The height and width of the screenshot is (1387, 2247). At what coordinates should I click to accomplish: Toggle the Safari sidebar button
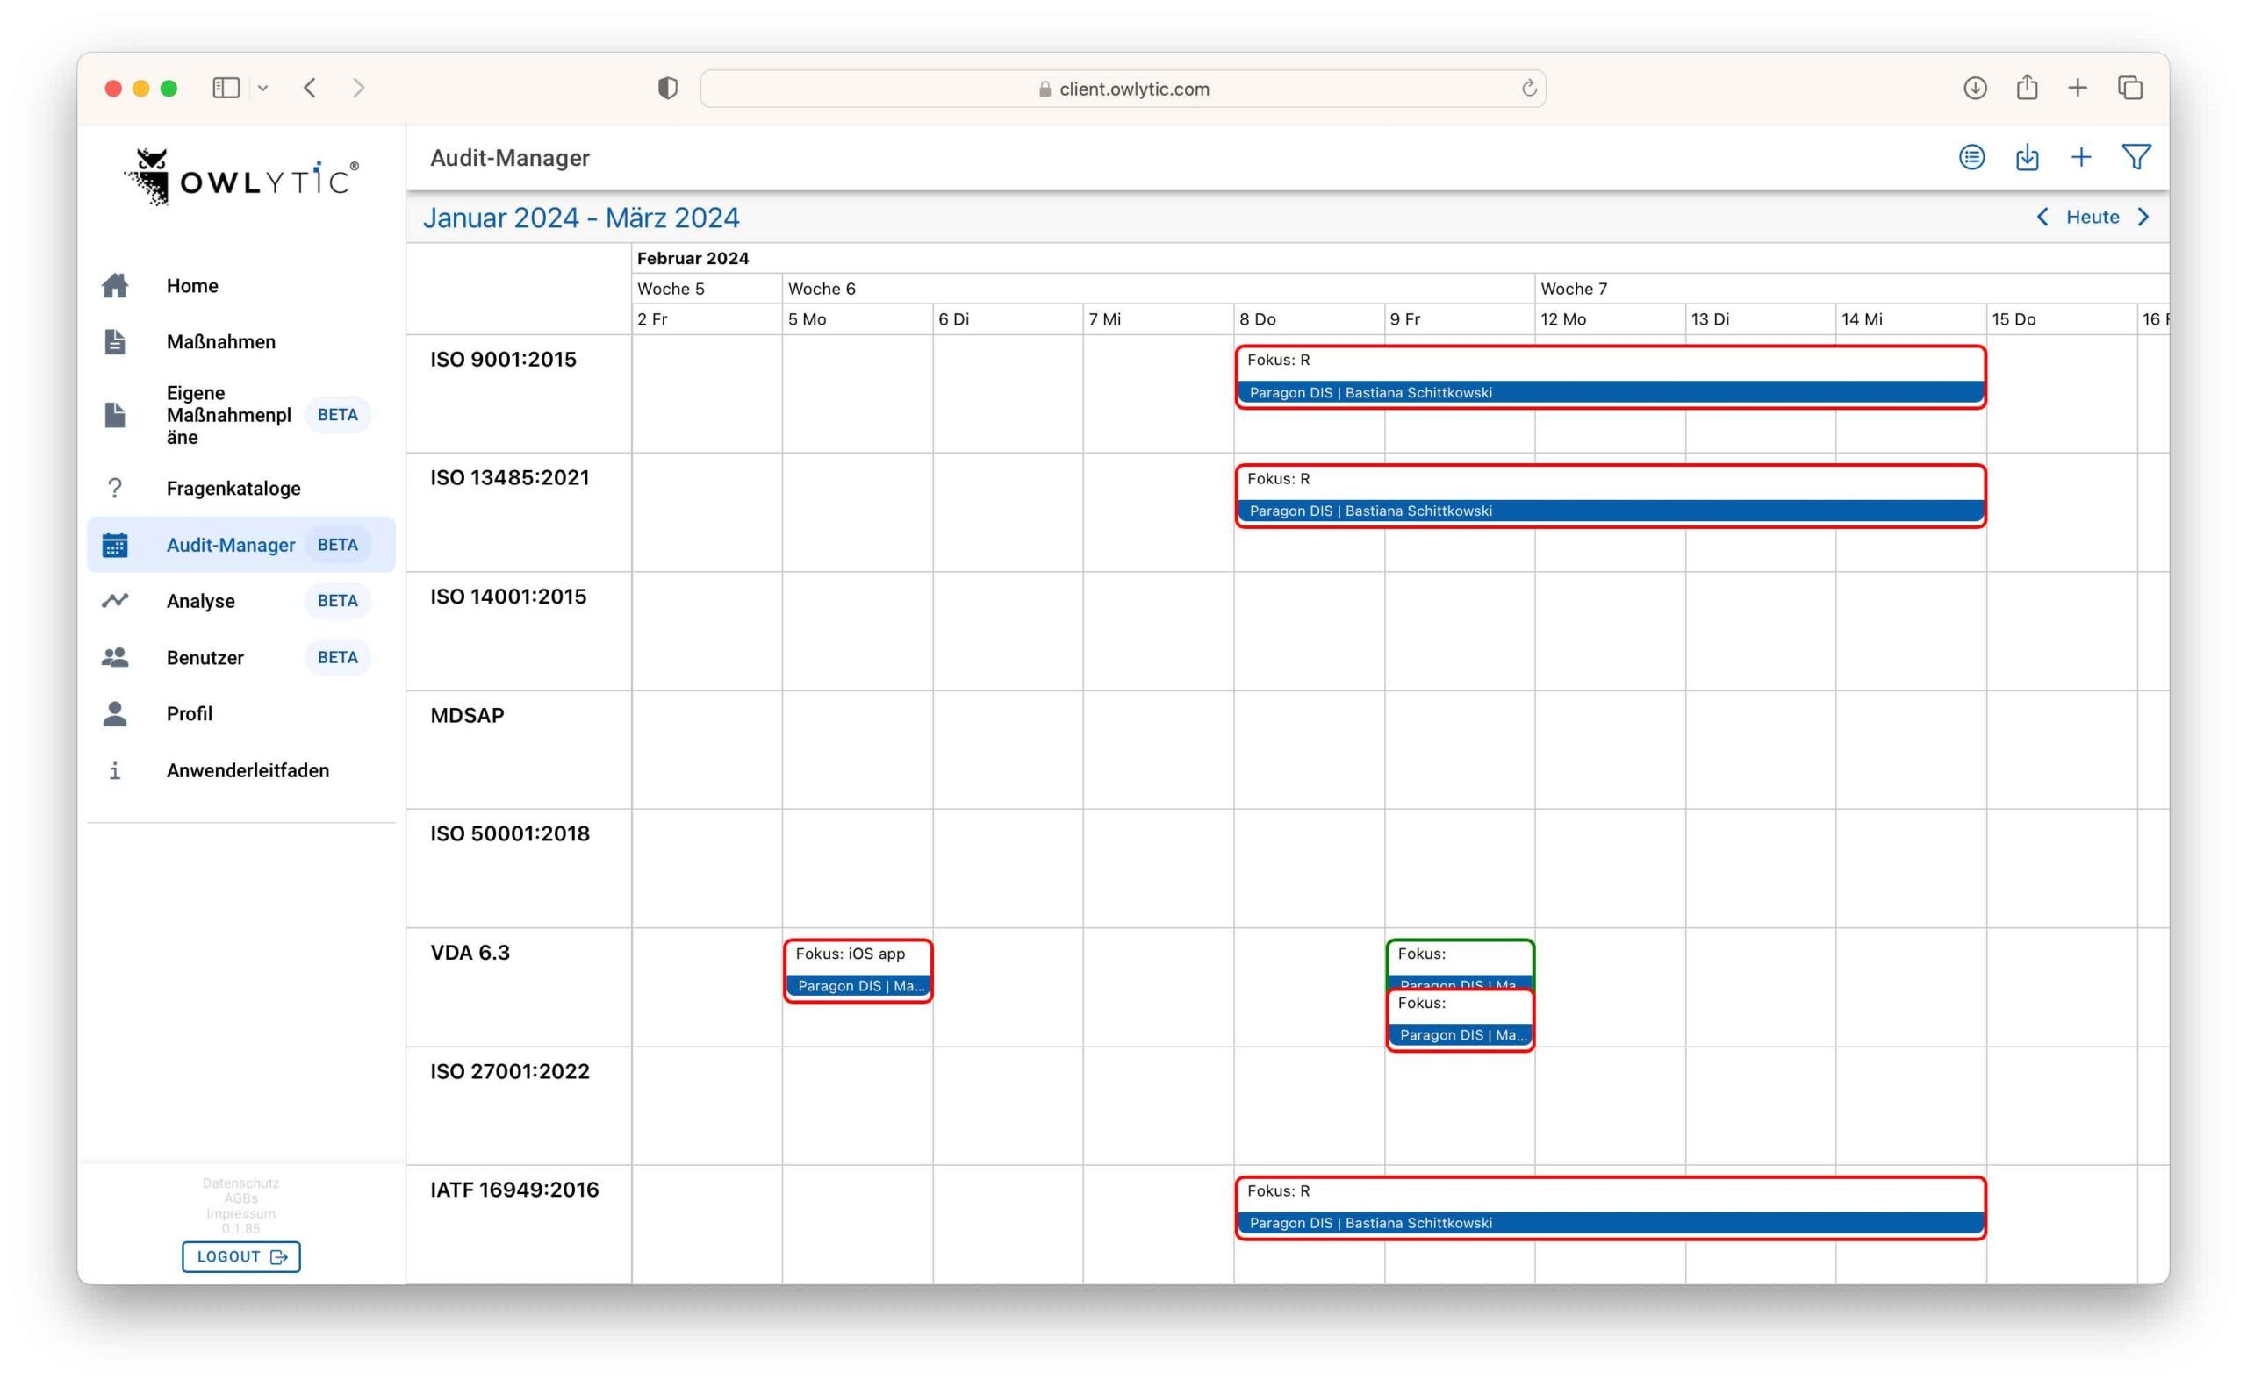[x=226, y=88]
